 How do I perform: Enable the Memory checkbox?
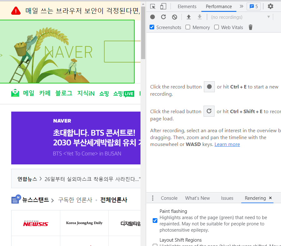[188, 27]
